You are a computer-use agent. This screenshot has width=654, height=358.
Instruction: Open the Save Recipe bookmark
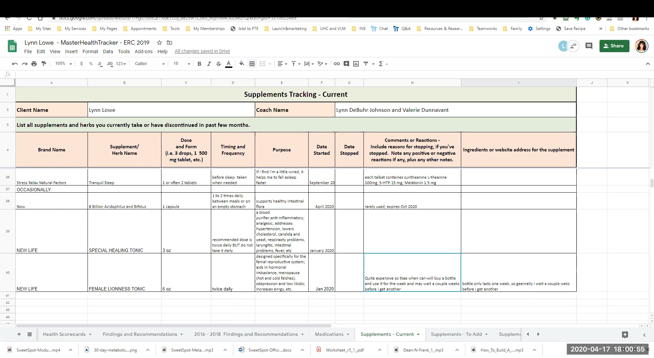(571, 29)
